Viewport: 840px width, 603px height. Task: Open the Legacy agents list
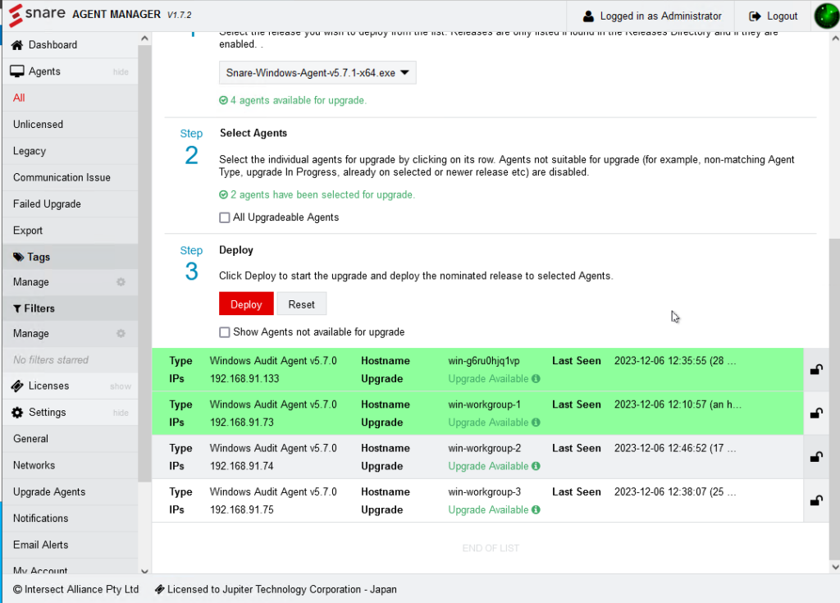[x=71, y=151]
